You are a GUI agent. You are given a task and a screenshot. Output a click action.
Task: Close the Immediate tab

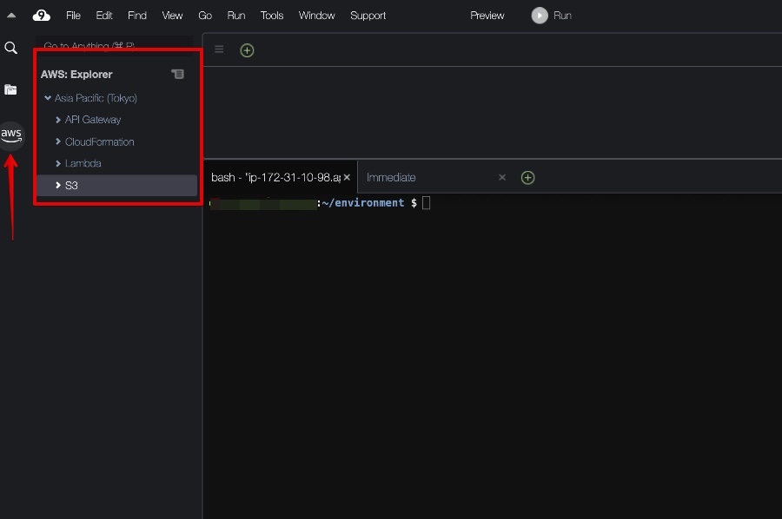[x=502, y=177]
